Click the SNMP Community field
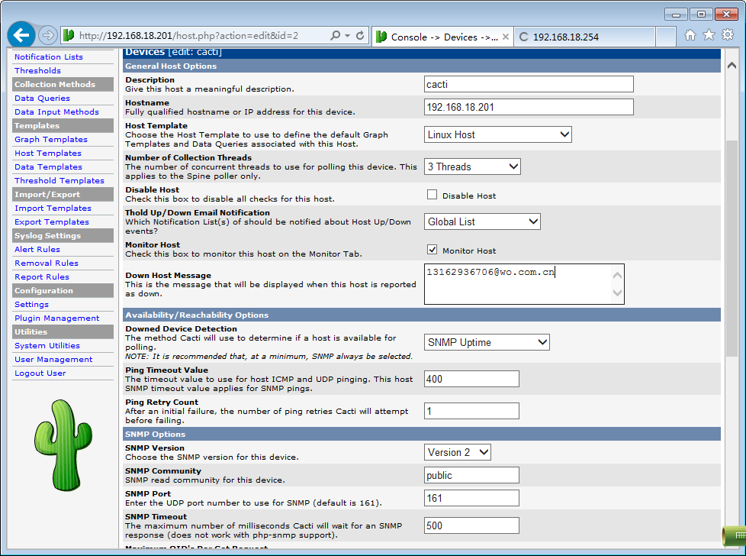 coord(471,475)
